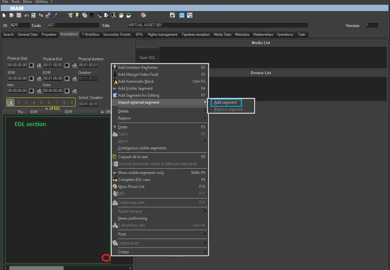Screen dimensions: 390x270
Task: Click the 16:9 SD aspect ratio icon
Action: (190, 15)
